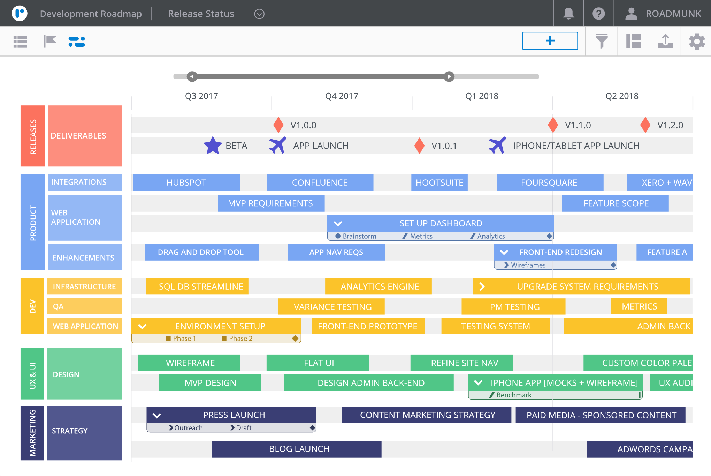Image resolution: width=711 pixels, height=476 pixels.
Task: Open the Release Status view dropdown
Action: (x=259, y=14)
